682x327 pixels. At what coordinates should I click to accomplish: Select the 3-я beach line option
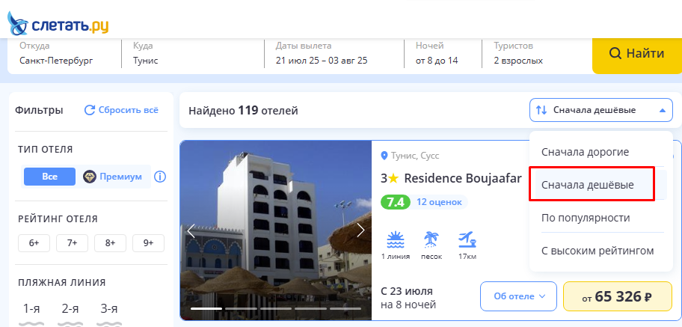tap(109, 314)
